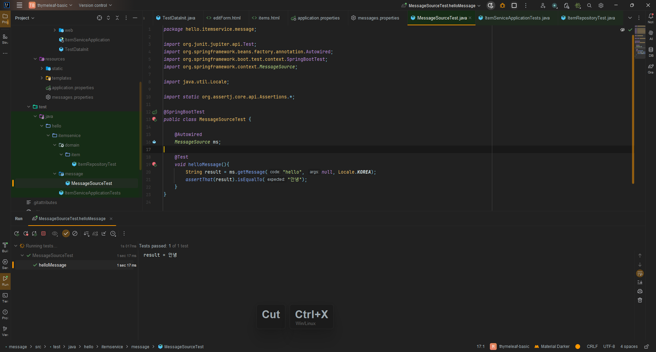Viewport: 656px width, 352px height.
Task: Click Select Opened File target icon
Action: point(99,18)
